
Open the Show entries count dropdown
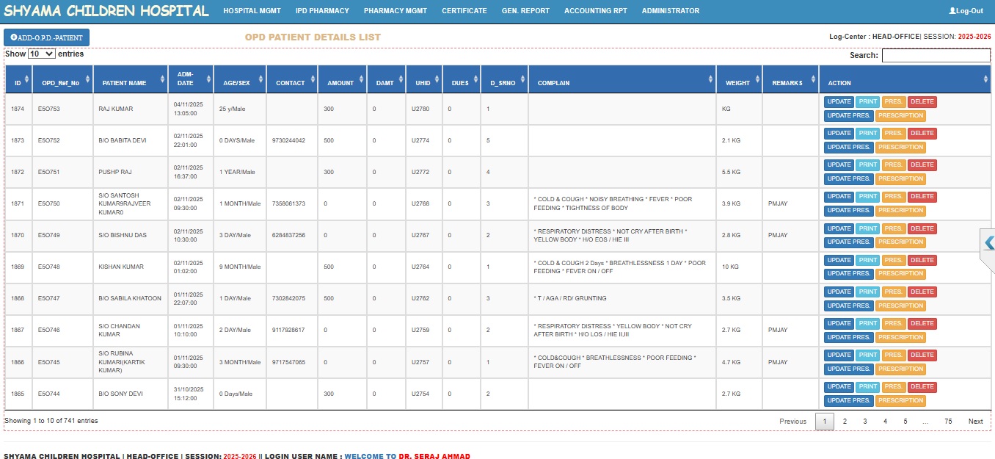click(41, 54)
